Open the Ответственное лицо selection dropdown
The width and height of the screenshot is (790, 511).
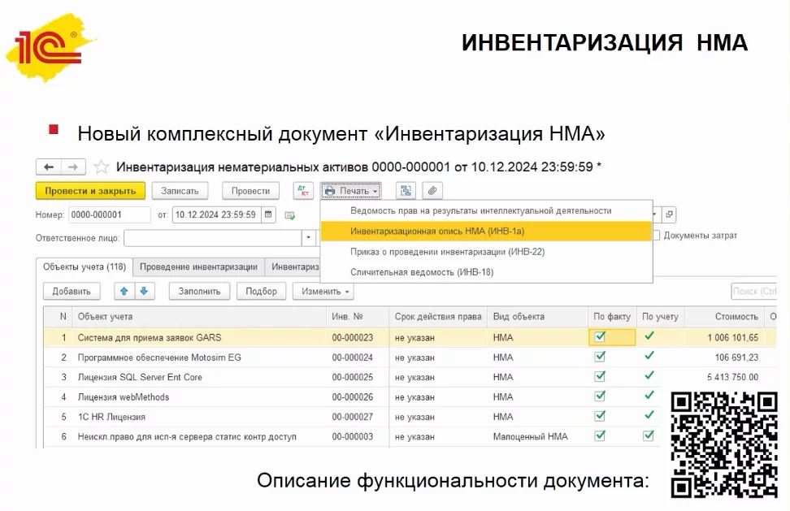(x=308, y=239)
